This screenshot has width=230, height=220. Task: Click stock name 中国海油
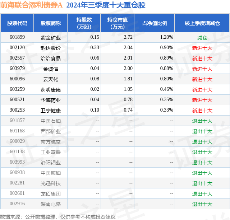click(51, 173)
